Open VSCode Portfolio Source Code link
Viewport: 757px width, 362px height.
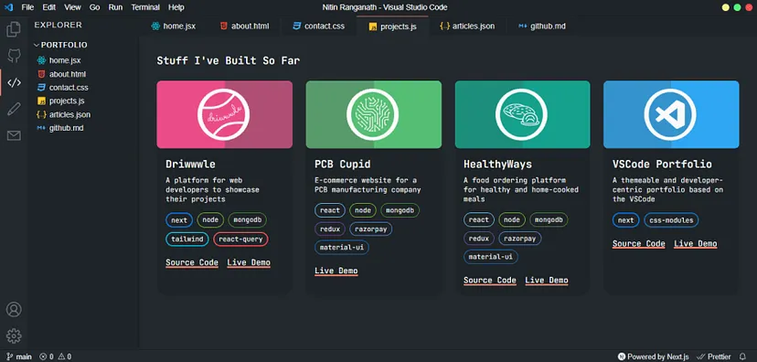[x=639, y=244]
